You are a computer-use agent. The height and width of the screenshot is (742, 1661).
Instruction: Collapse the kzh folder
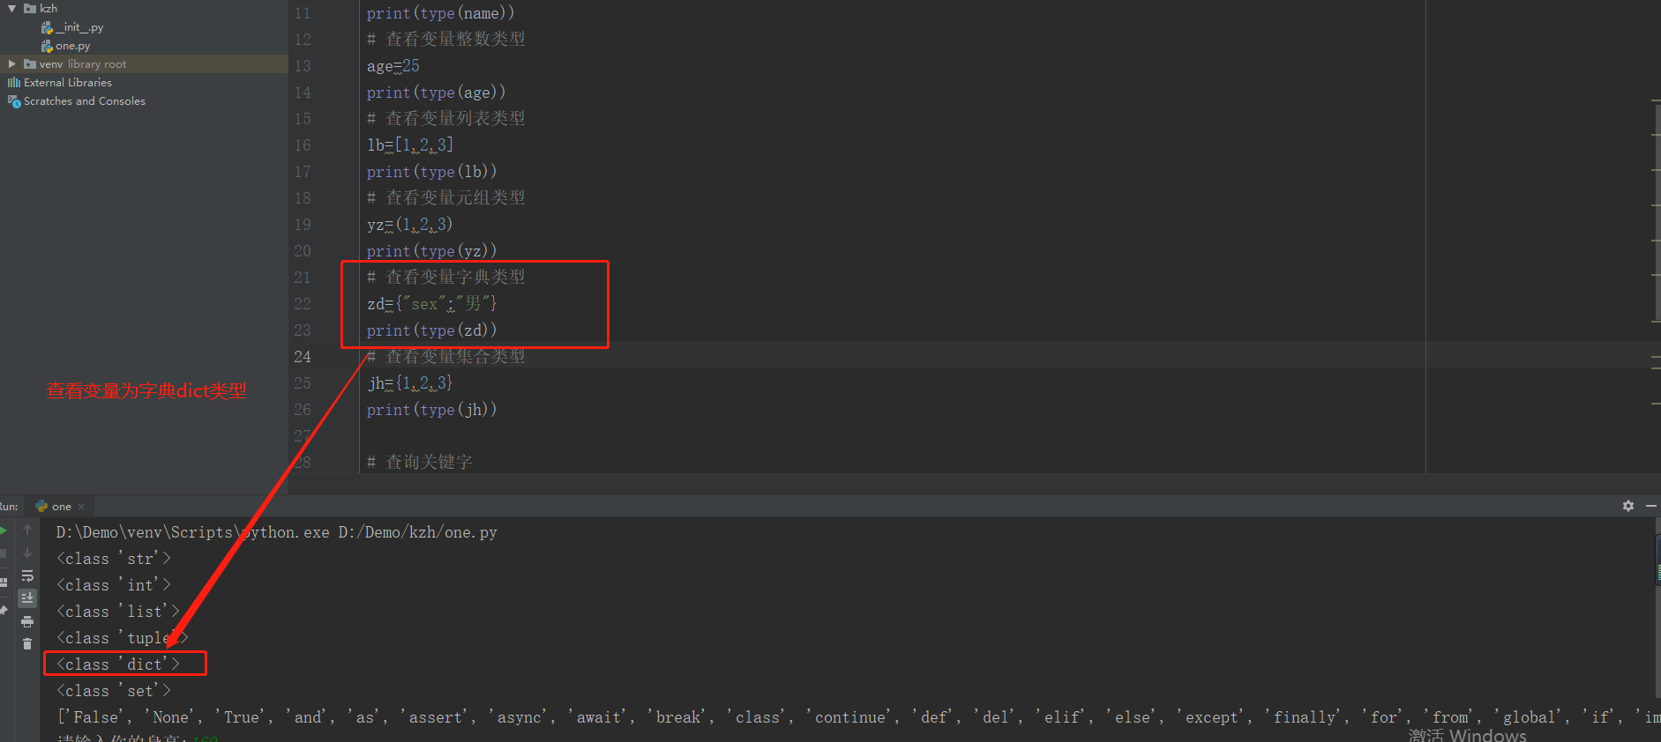[x=11, y=8]
